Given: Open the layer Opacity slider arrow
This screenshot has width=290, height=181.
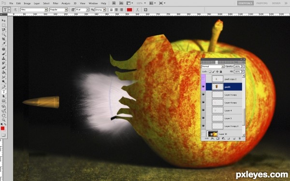Looking at the screenshot, I should coord(243,66).
